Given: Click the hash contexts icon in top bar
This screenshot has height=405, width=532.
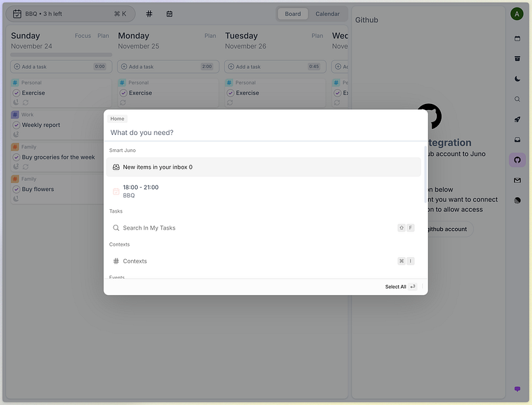Looking at the screenshot, I should click(149, 14).
